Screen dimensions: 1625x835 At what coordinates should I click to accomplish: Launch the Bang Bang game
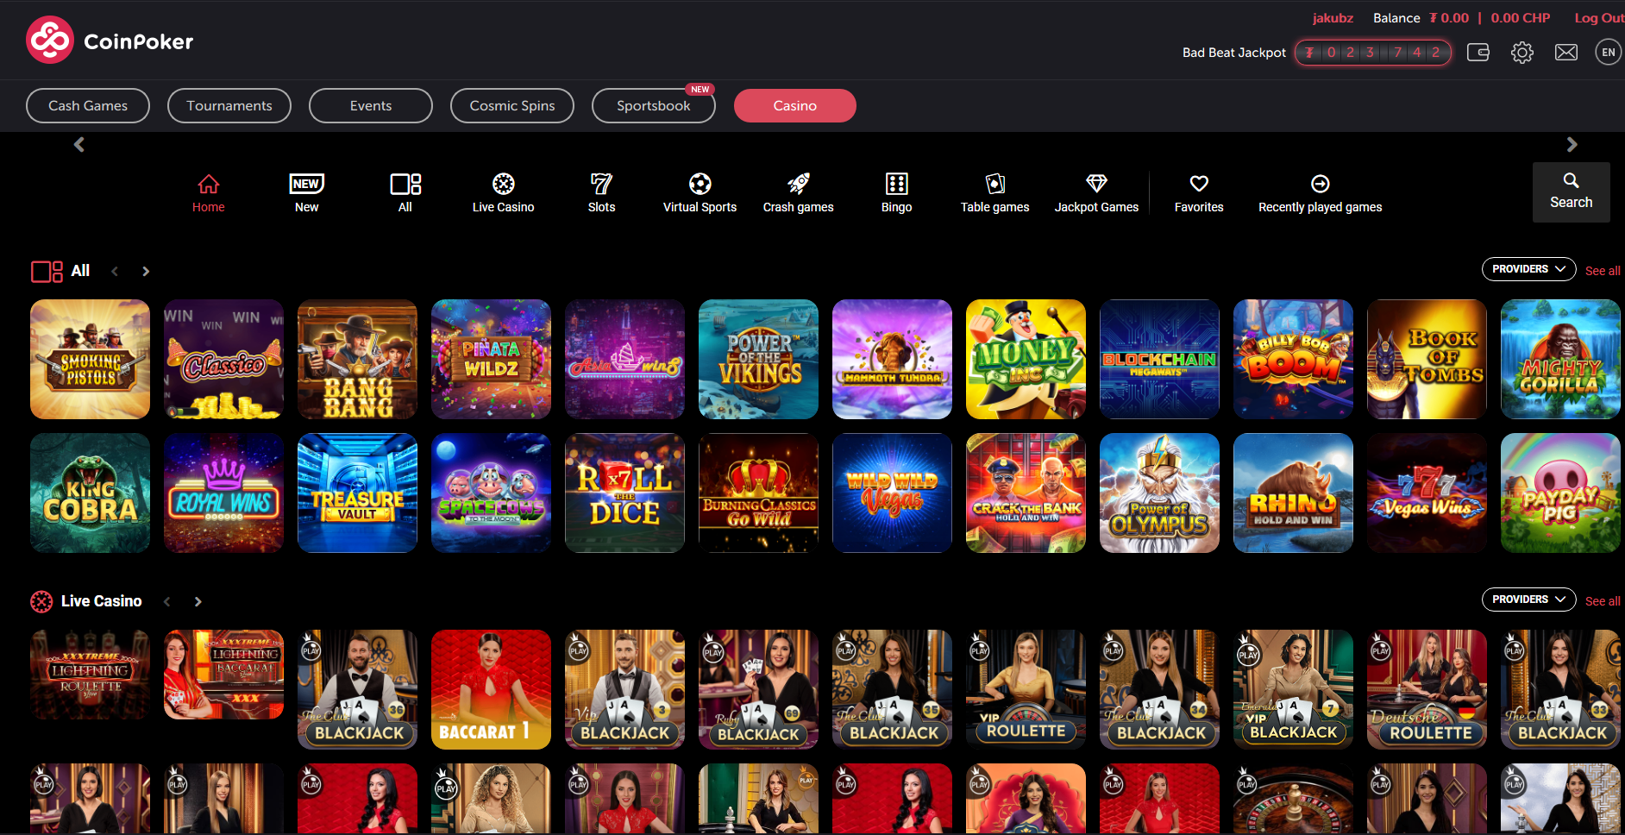point(357,359)
